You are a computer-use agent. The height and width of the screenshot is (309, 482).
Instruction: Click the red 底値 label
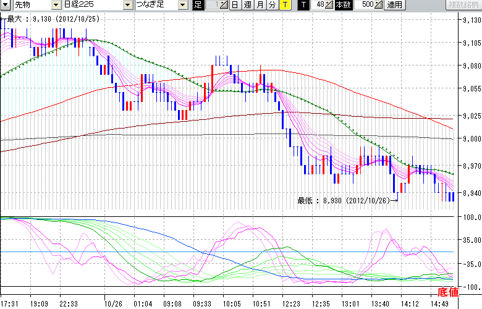tap(448, 292)
